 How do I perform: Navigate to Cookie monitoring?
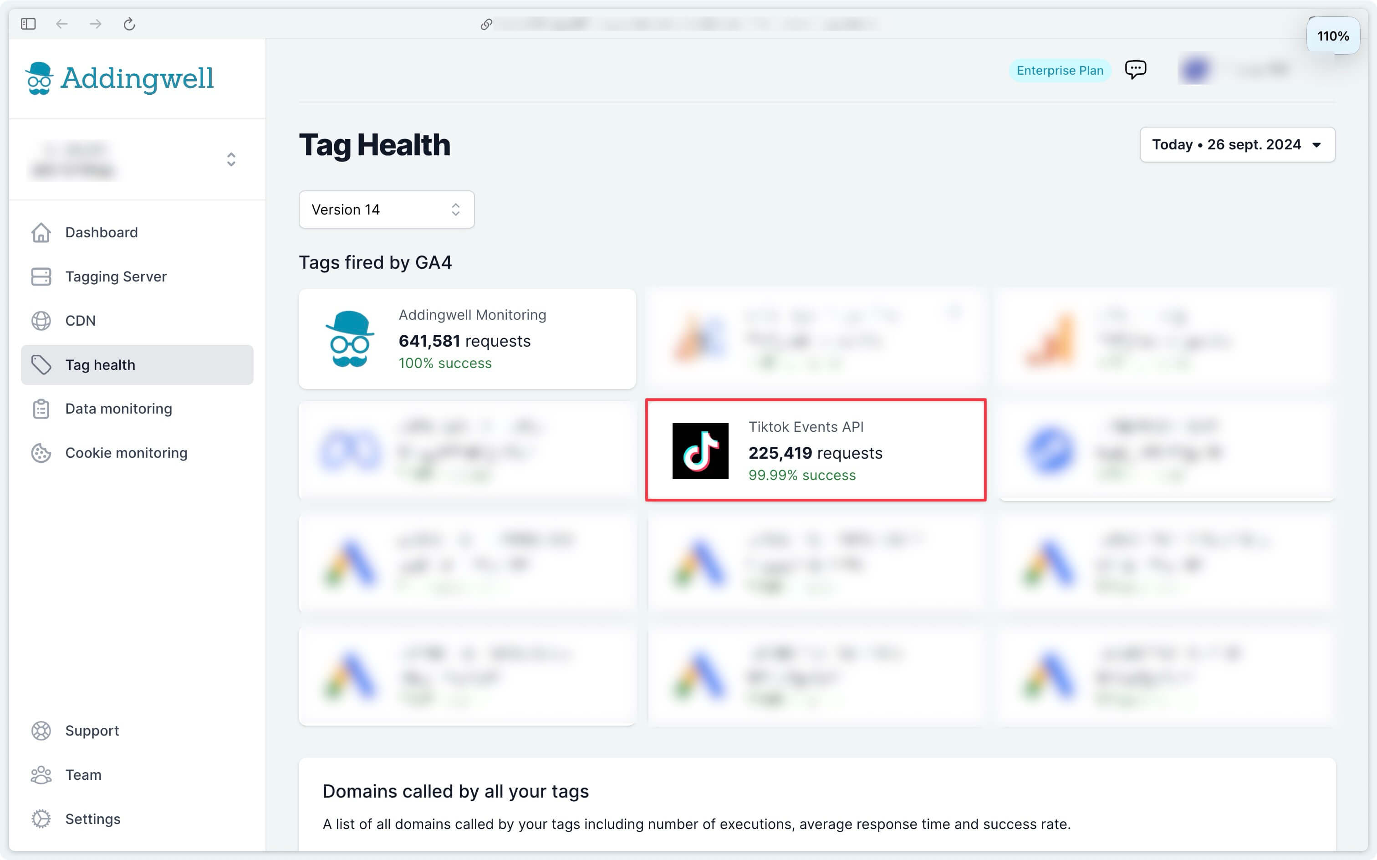126,452
